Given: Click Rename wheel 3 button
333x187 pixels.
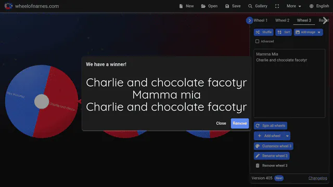Looking at the screenshot, I should coord(272,156).
